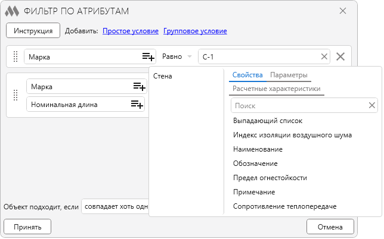Open the Равно operator dropdown
Screen dimensions: 384x239
tap(176, 56)
